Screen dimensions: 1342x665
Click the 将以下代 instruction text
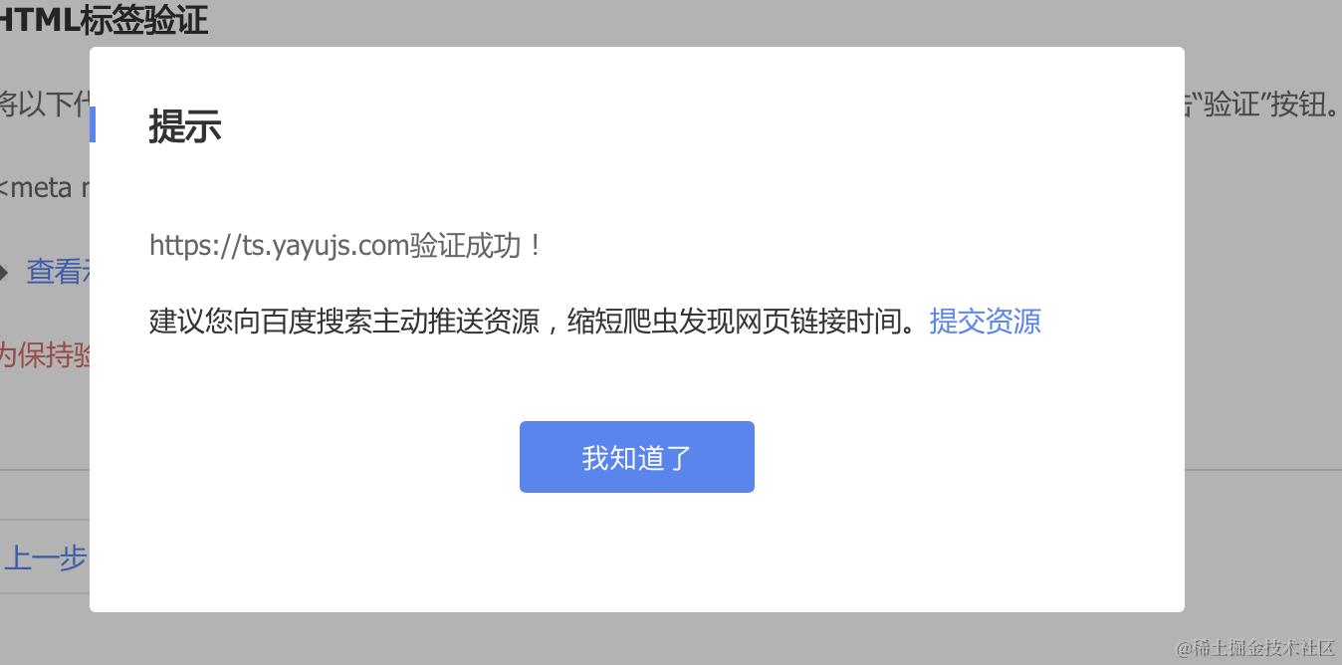click(45, 104)
